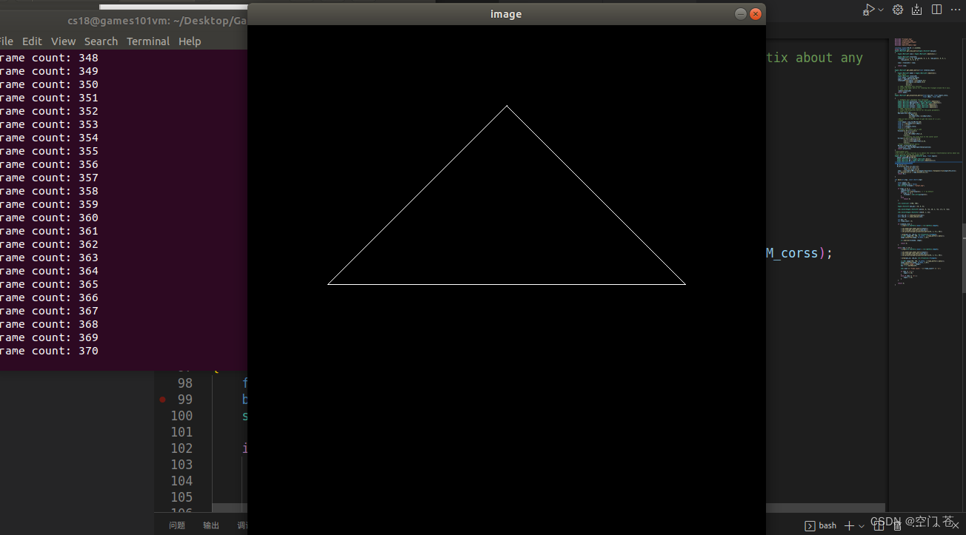Click the terminal line 'frame count: 360'

tap(49, 218)
